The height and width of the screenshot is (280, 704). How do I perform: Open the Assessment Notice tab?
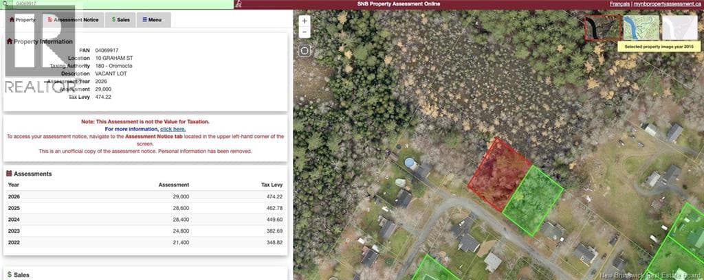coord(74,20)
